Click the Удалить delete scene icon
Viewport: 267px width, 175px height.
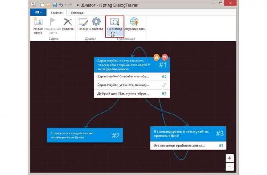coord(68,22)
